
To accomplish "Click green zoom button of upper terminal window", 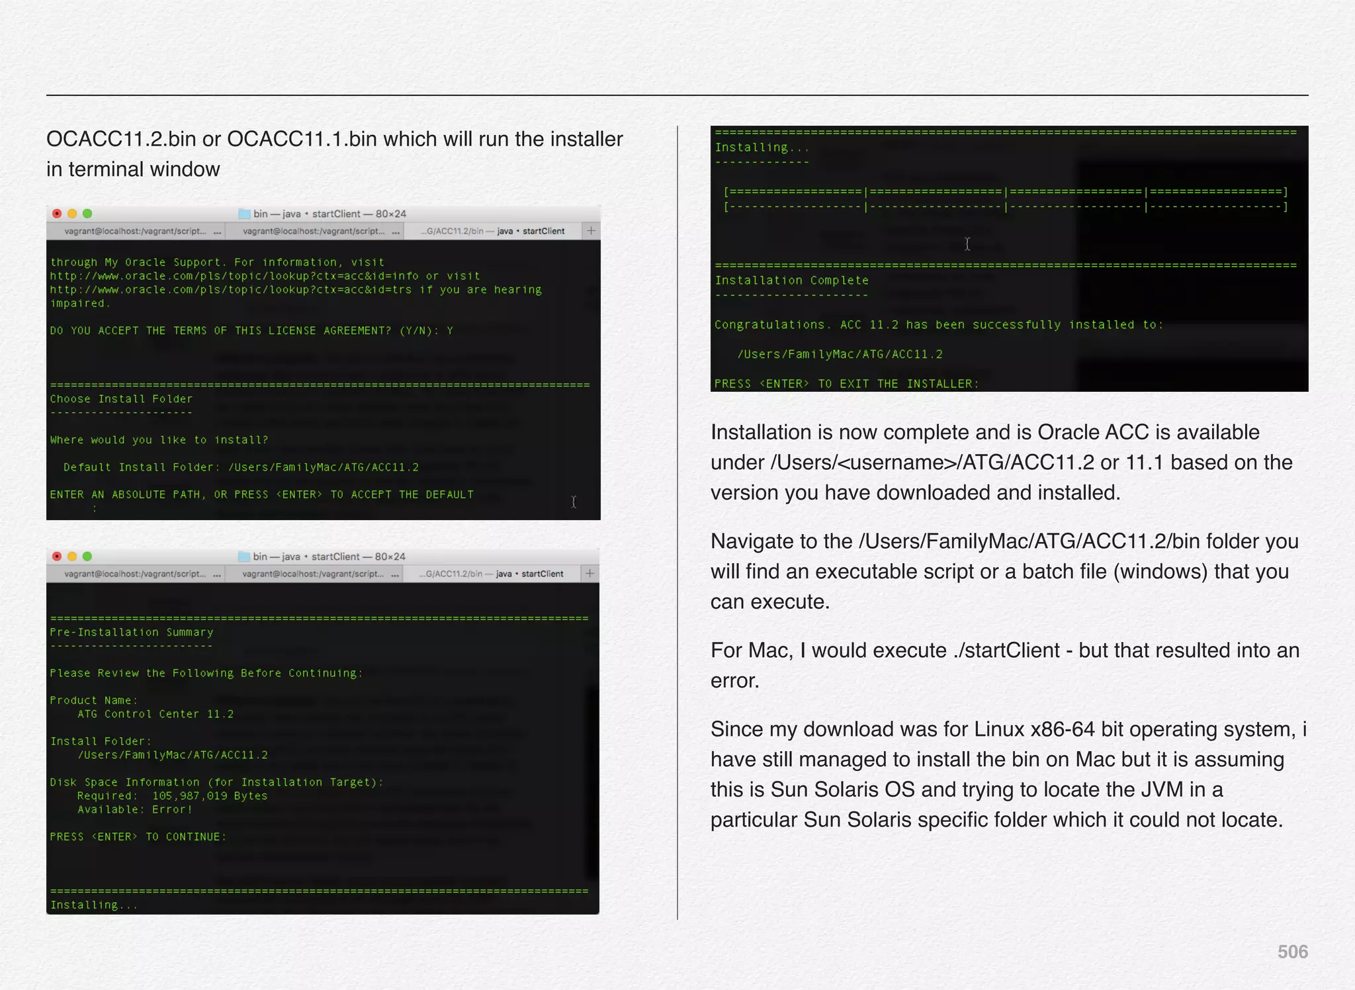I will pyautogui.click(x=87, y=214).
